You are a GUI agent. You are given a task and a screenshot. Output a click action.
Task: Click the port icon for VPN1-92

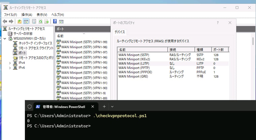click(59, 78)
